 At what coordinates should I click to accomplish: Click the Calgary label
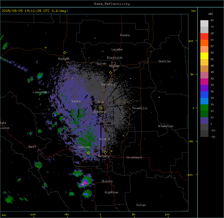(104, 156)
